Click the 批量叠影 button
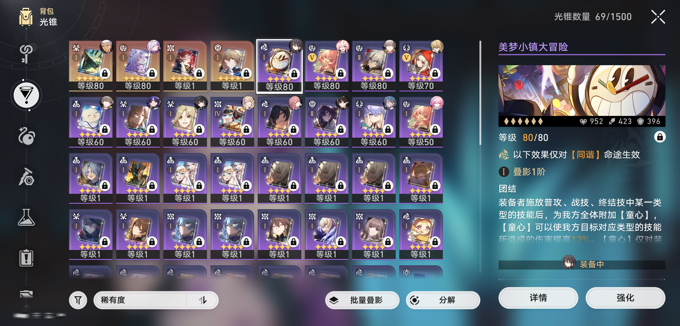Viewport: 680px width, 326px height. (x=362, y=300)
